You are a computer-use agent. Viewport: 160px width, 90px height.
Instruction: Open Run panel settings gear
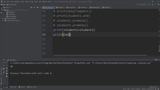(x=156, y=60)
